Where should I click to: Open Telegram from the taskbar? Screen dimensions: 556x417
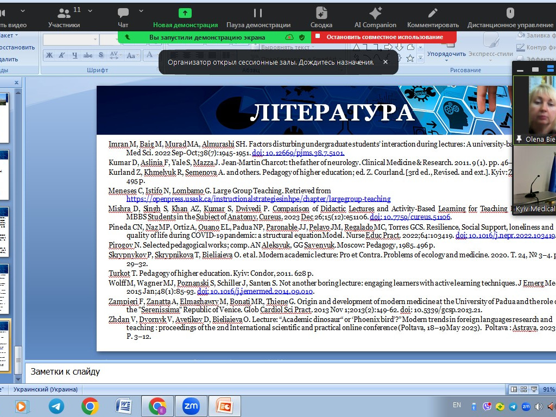tap(56, 406)
